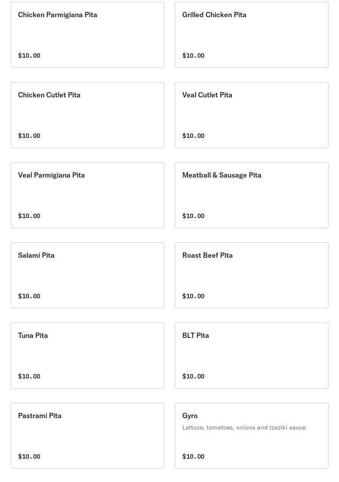The image size is (339, 482).
Task: Click the Salami Pita menu item
Action: pos(87,275)
